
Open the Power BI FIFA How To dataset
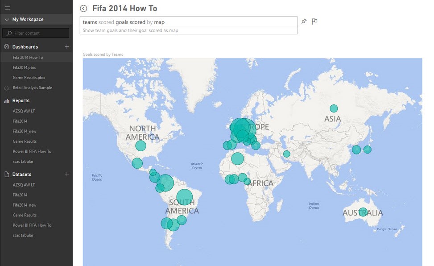(x=32, y=225)
